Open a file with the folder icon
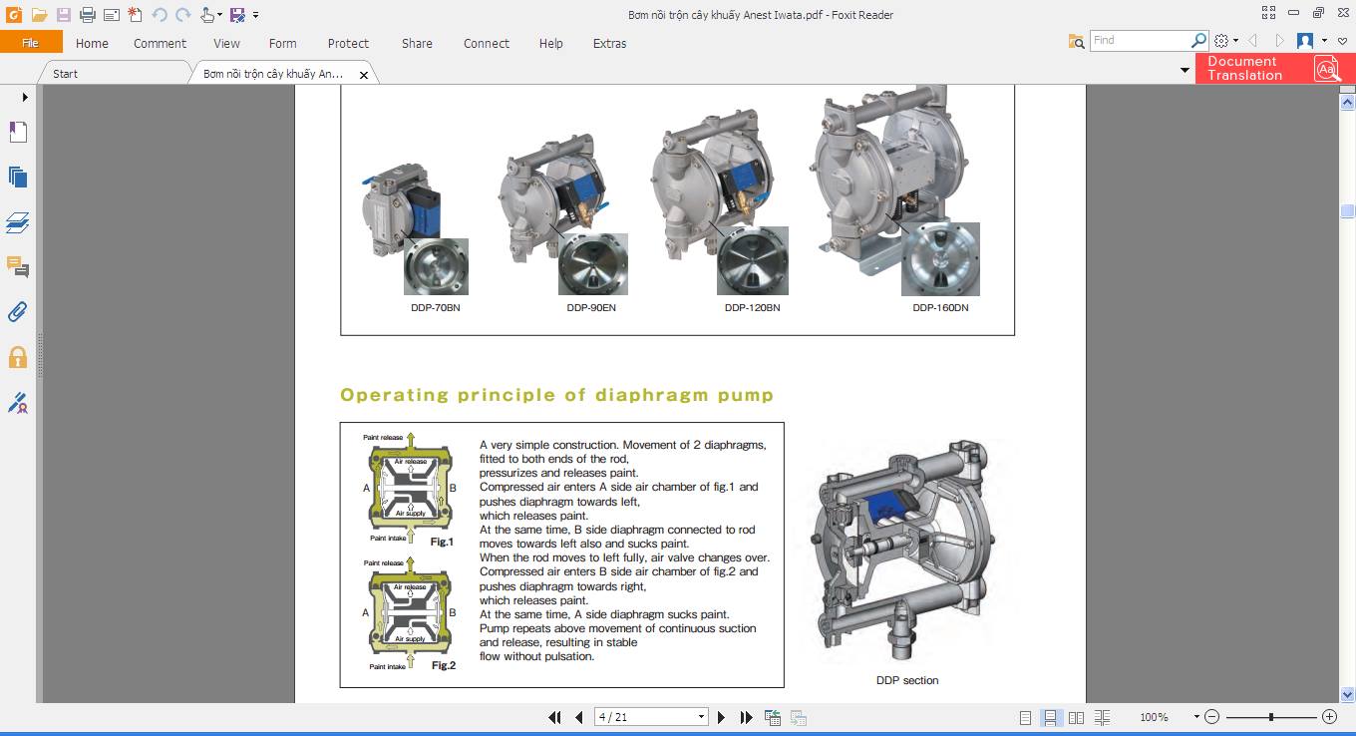Image resolution: width=1356 pixels, height=736 pixels. [x=39, y=14]
